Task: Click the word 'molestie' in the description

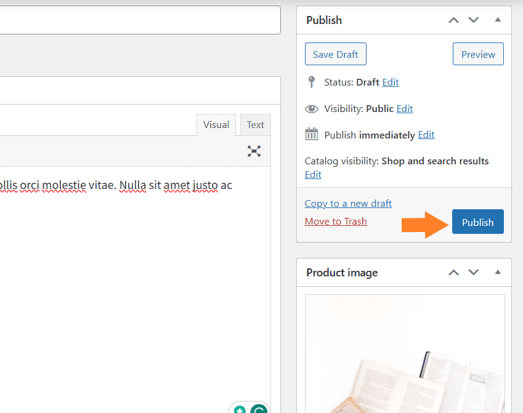Action: pyautogui.click(x=64, y=185)
